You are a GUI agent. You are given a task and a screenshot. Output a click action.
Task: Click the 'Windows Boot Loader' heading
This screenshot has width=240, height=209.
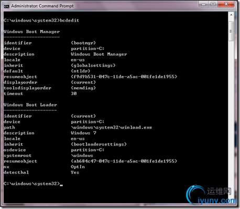coord(30,105)
